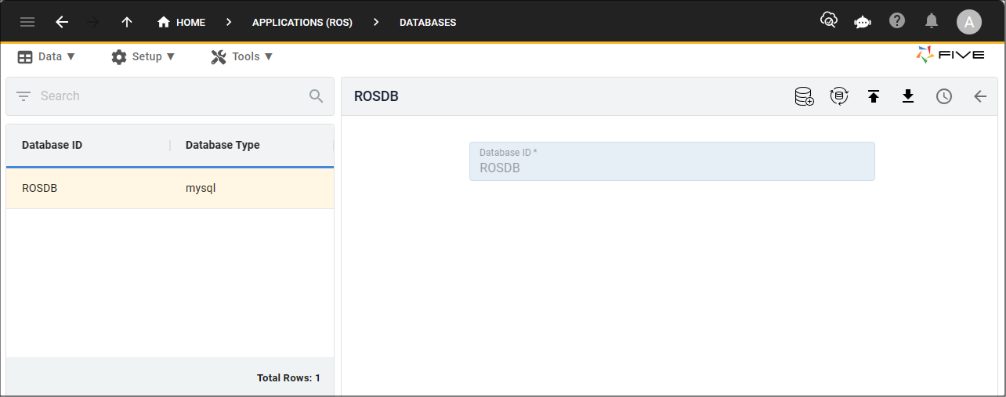Screen dimensions: 1006x397
Task: Show notifications using the bell icon
Action: point(932,21)
